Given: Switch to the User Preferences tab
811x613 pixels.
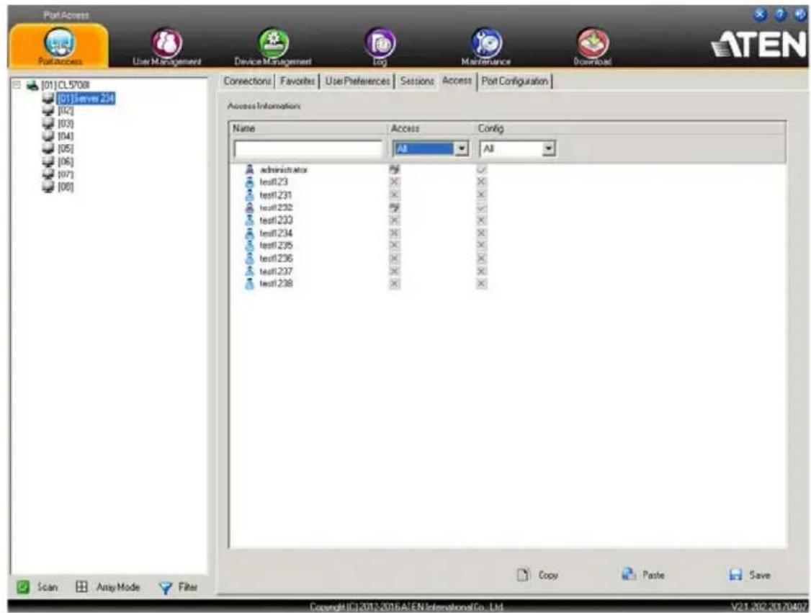Looking at the screenshot, I should coord(357,81).
